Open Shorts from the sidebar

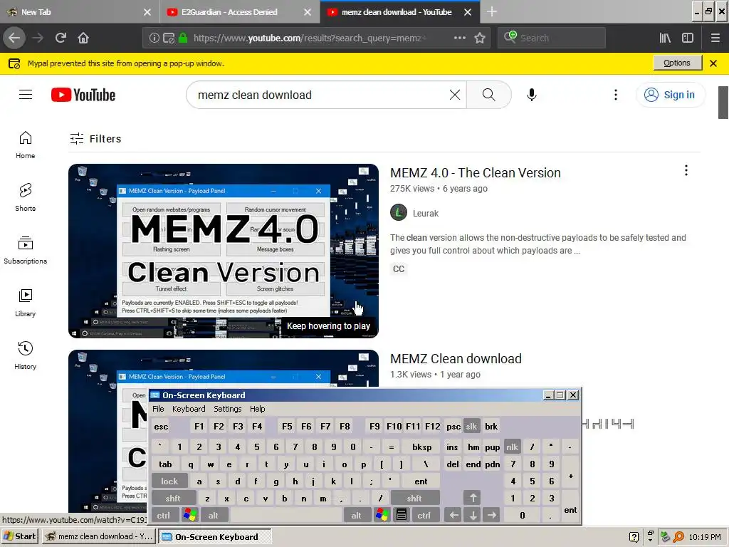pyautogui.click(x=26, y=197)
